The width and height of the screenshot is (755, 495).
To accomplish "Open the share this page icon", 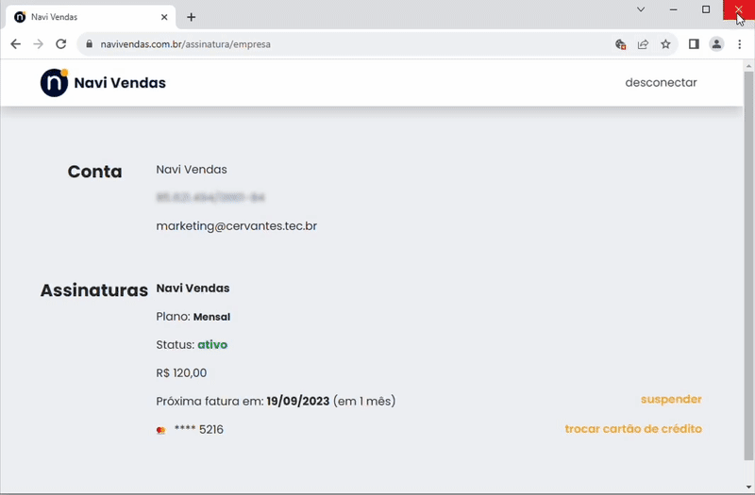I will tap(643, 44).
